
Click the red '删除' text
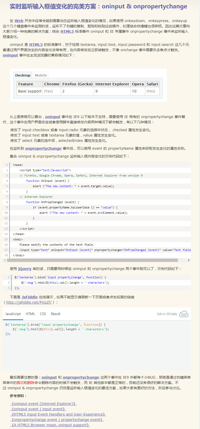tap(31, 383)
